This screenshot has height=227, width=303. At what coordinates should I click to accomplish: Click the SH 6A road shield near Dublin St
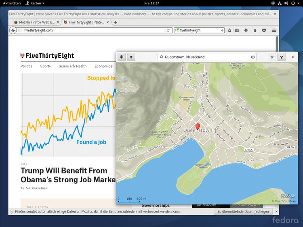coord(249,150)
